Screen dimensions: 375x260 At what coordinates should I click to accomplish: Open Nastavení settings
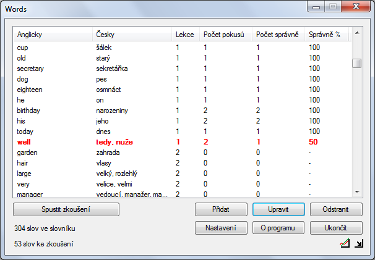[x=221, y=228]
